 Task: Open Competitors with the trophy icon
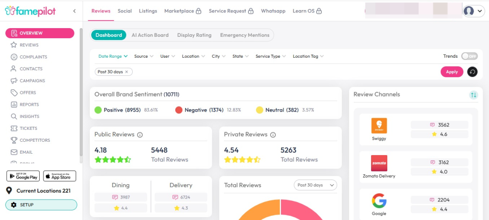pyautogui.click(x=30, y=140)
